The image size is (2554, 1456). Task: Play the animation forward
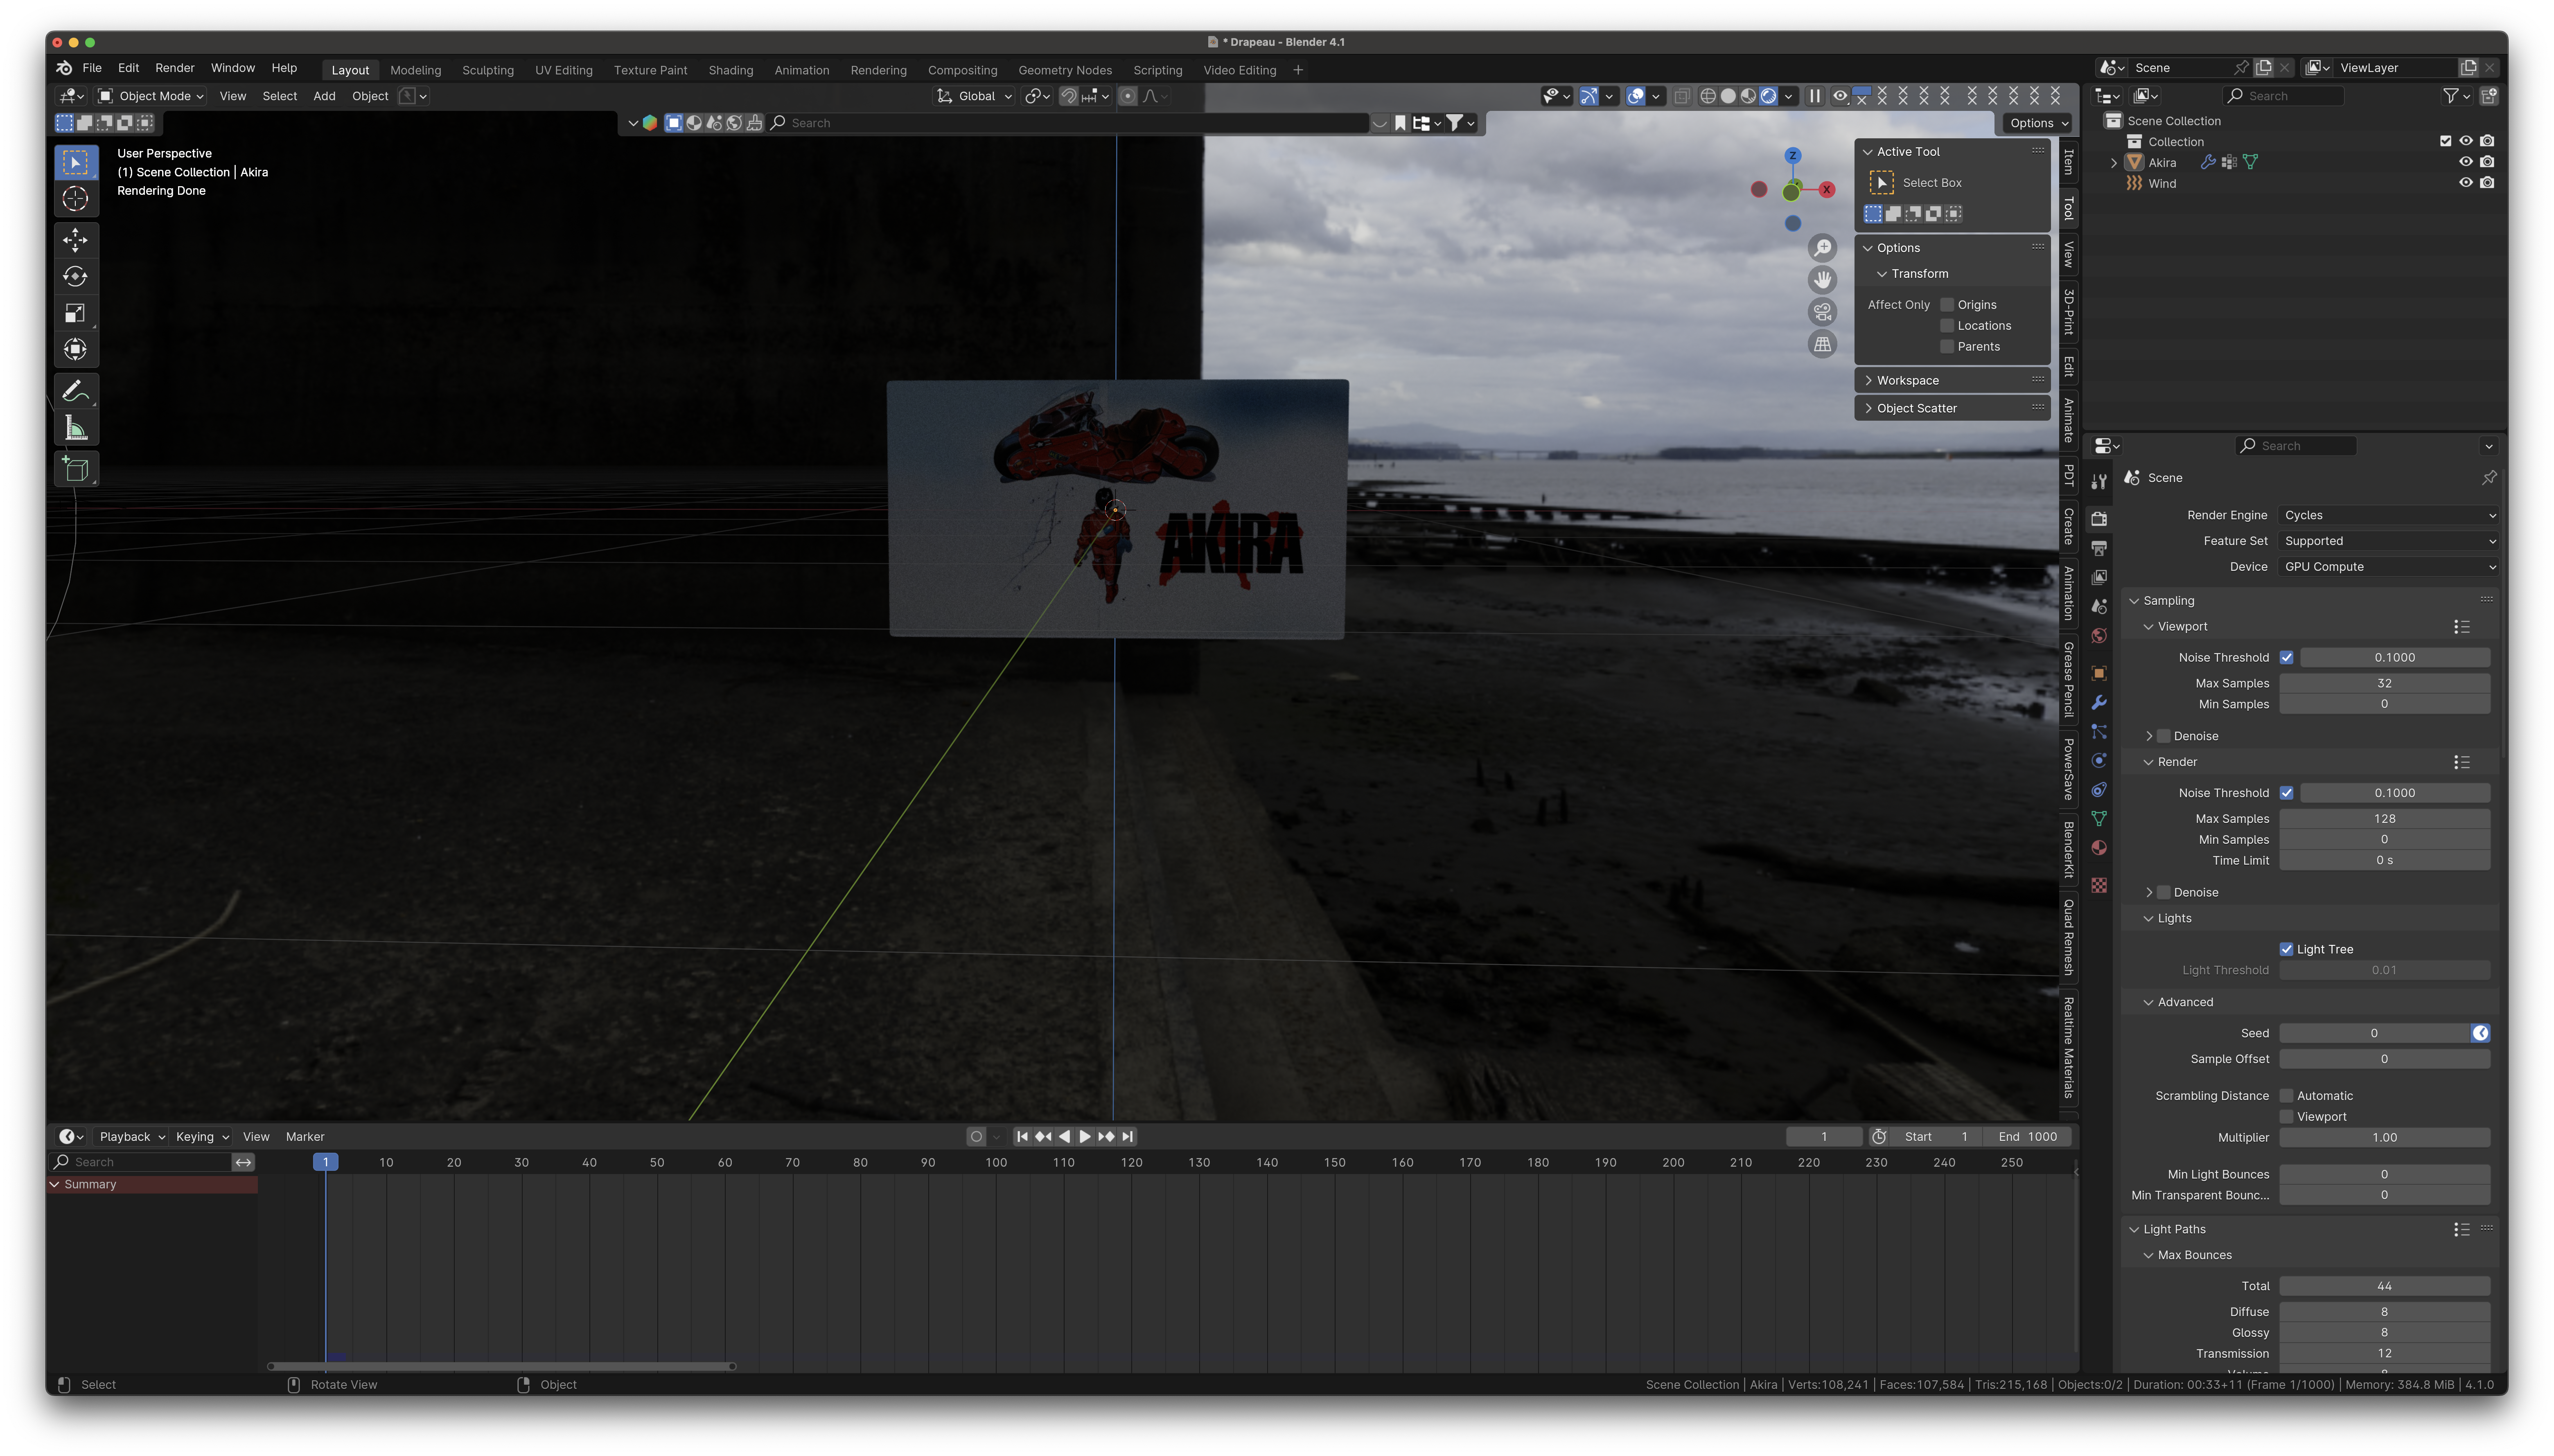[x=1085, y=1136]
